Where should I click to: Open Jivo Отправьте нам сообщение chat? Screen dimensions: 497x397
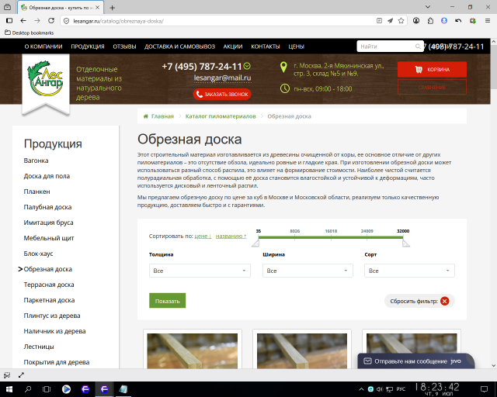pyautogui.click(x=416, y=361)
